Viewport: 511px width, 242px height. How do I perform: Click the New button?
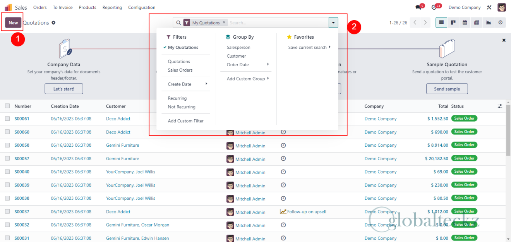point(13,22)
